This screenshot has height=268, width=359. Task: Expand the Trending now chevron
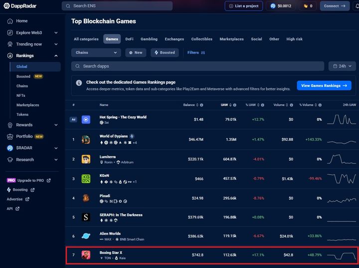click(56, 44)
